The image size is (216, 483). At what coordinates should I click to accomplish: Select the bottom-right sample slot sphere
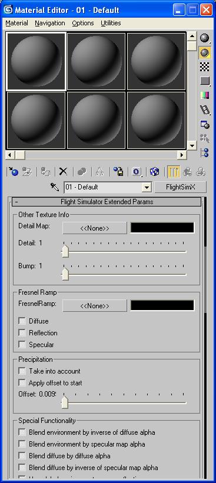click(x=156, y=120)
